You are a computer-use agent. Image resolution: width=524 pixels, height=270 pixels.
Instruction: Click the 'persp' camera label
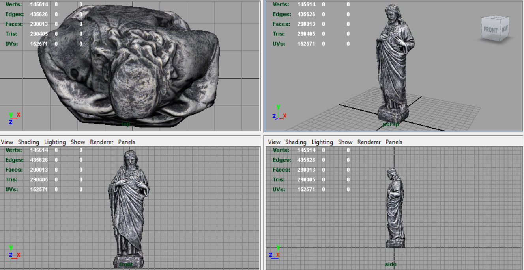point(391,124)
